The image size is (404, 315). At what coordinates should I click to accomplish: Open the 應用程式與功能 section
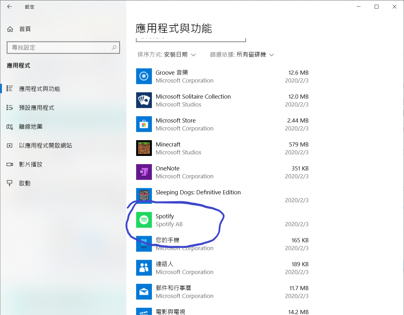(x=39, y=89)
